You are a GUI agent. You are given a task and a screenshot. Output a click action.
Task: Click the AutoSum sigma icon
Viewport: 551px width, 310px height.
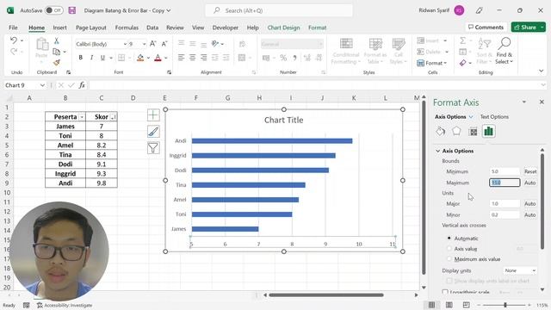(463, 40)
